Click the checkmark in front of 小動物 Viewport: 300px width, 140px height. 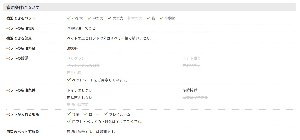[x=161, y=18]
